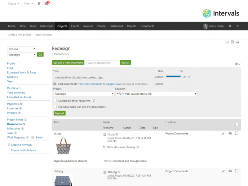
Task: Go to the Time tab
Action: coord(22,26)
